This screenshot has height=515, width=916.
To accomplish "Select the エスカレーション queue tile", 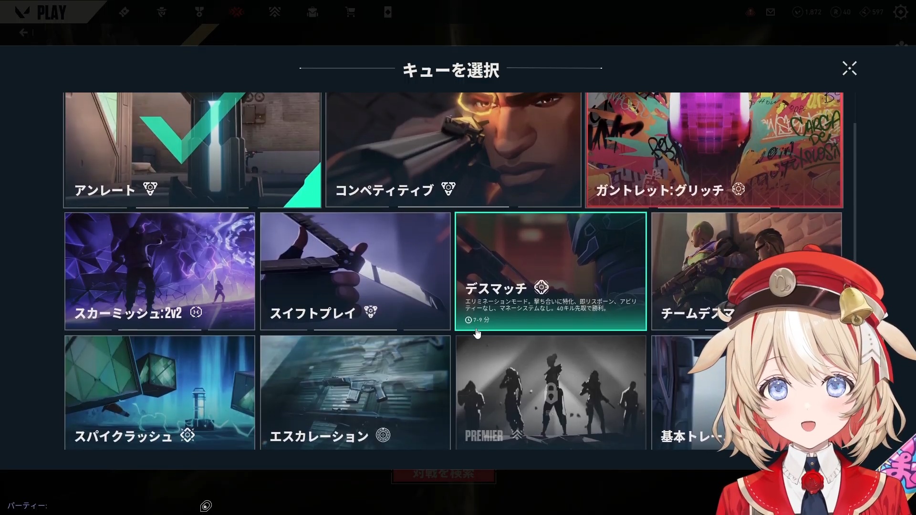I will coord(355,392).
